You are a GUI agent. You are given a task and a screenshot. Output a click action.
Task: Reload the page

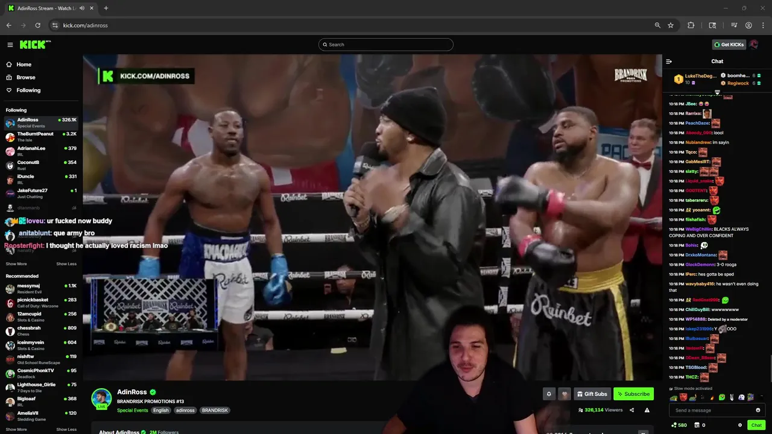[37, 25]
